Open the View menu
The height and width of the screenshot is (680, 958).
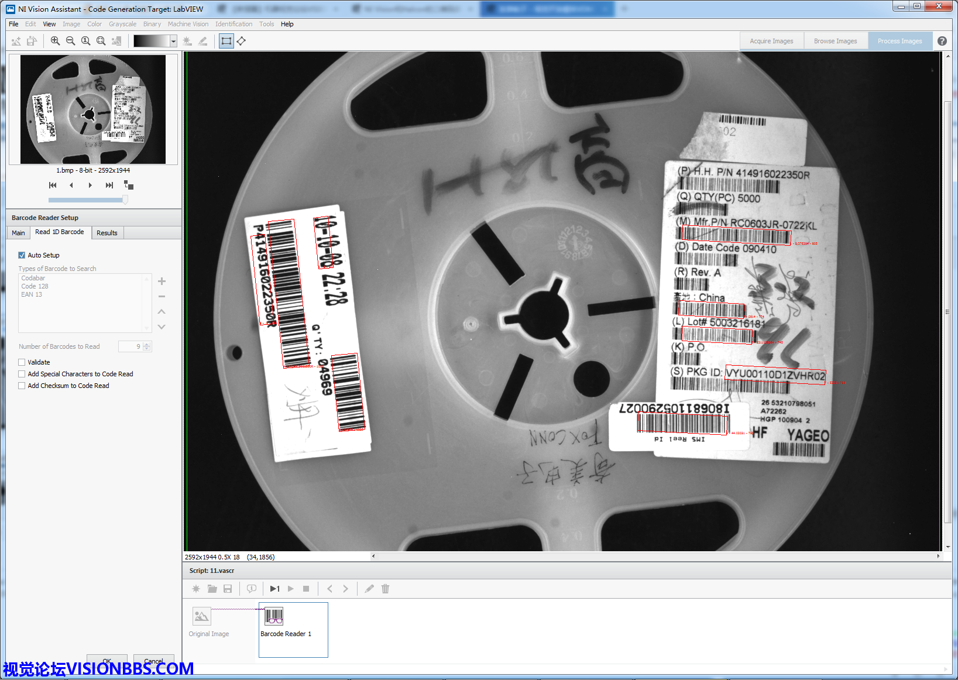49,24
